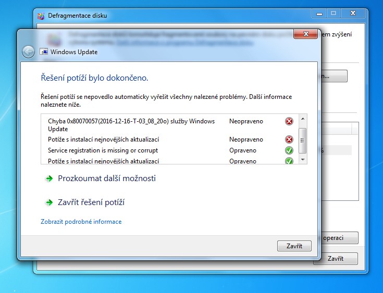
Task: Click the Defragmentace disku window icon
Action: click(41, 16)
